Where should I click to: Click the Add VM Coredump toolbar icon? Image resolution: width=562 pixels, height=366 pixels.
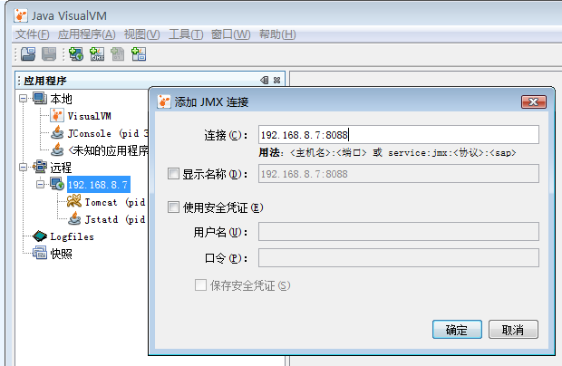tap(118, 54)
